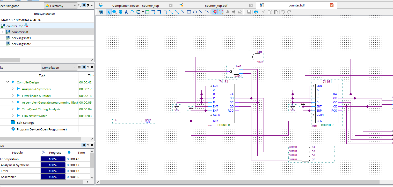The height and width of the screenshot is (187, 393).
Task: Select the Pin tool icon
Action: pos(138,12)
